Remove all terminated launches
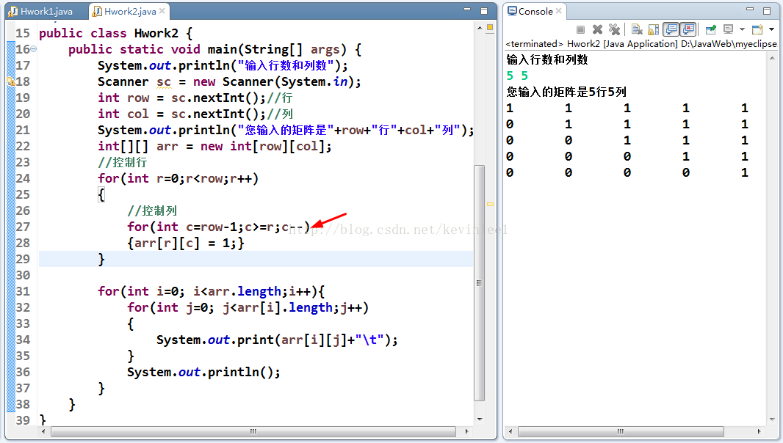The width and height of the screenshot is (783, 443). (614, 29)
